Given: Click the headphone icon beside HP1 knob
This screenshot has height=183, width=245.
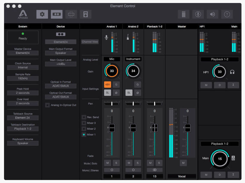Looking at the screenshot, I should 232,72.
